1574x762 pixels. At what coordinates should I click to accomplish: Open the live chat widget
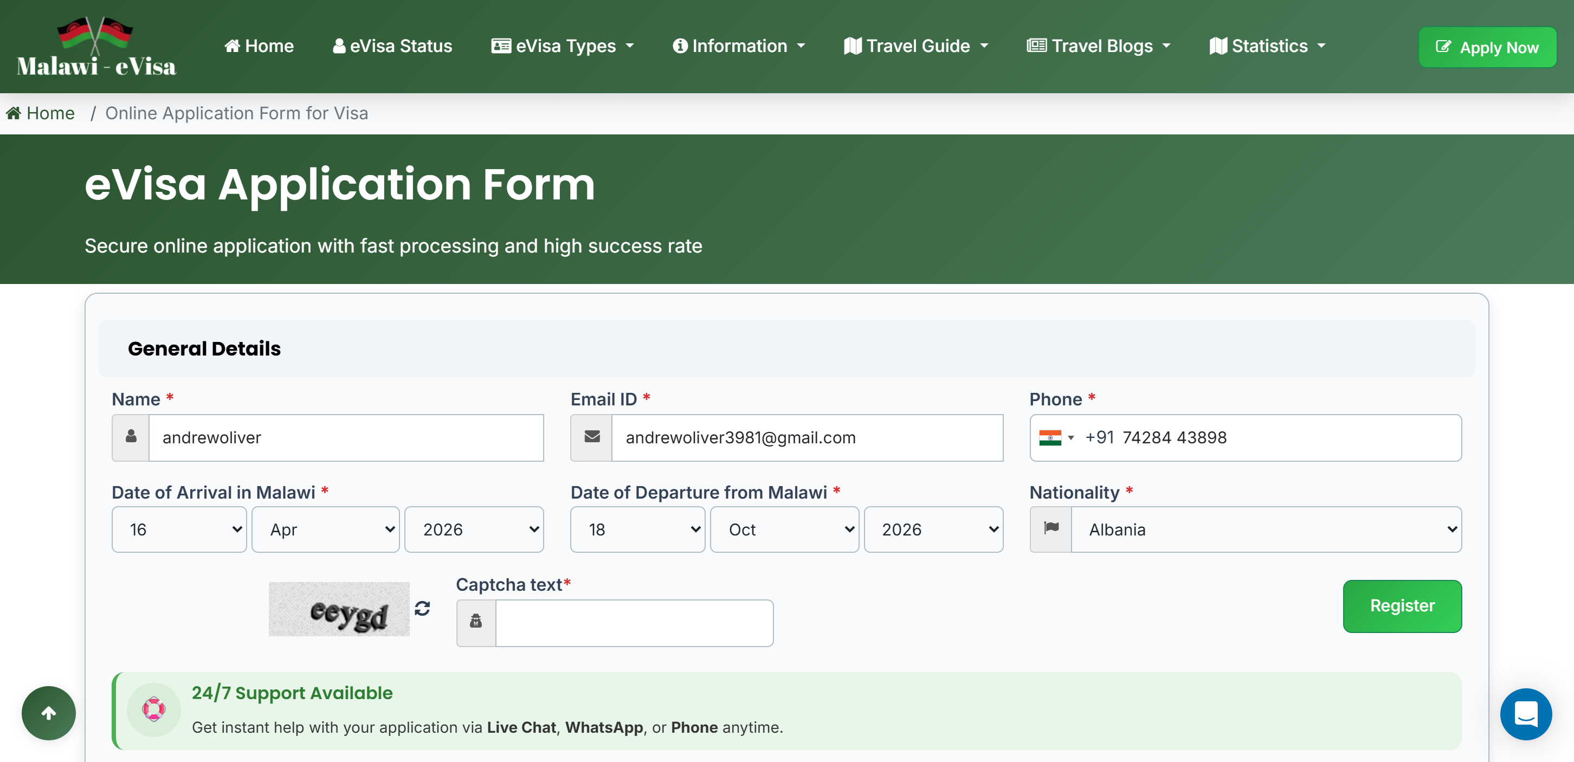coord(1525,713)
